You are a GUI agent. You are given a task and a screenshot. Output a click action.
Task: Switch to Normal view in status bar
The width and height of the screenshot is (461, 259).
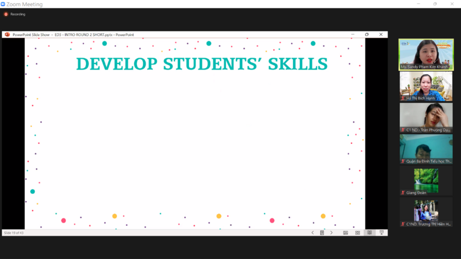pyautogui.click(x=345, y=233)
